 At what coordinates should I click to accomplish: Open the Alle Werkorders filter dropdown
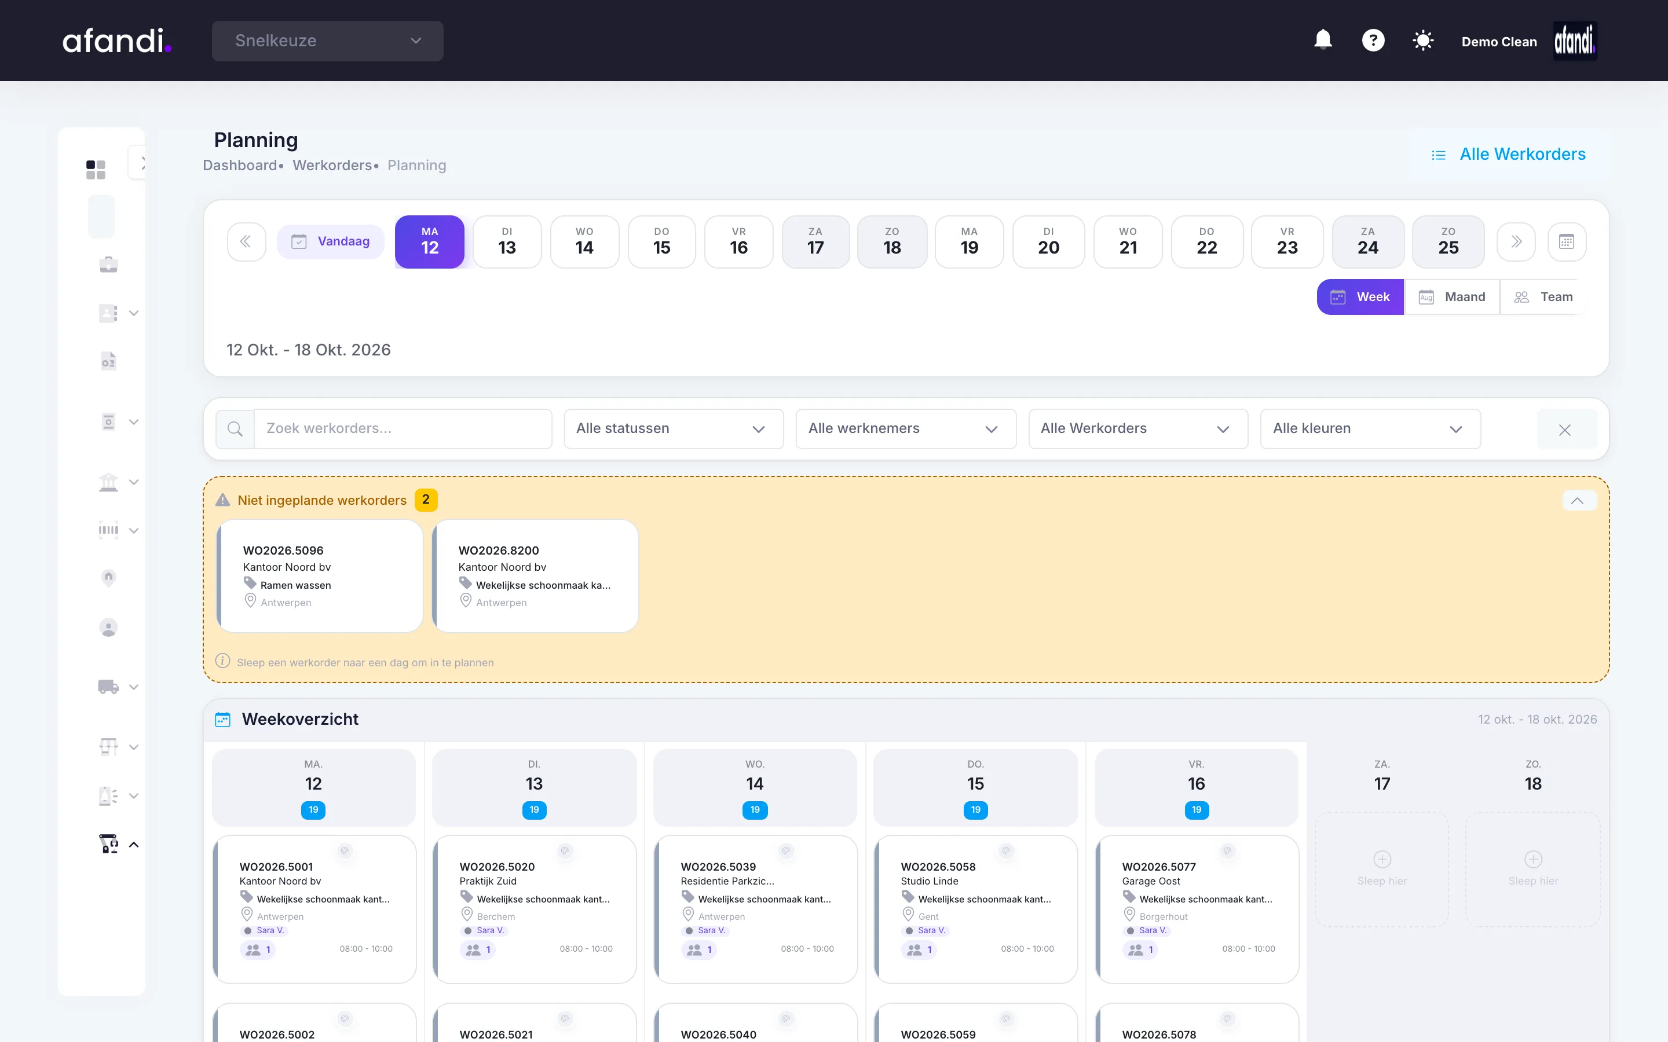click(x=1138, y=428)
